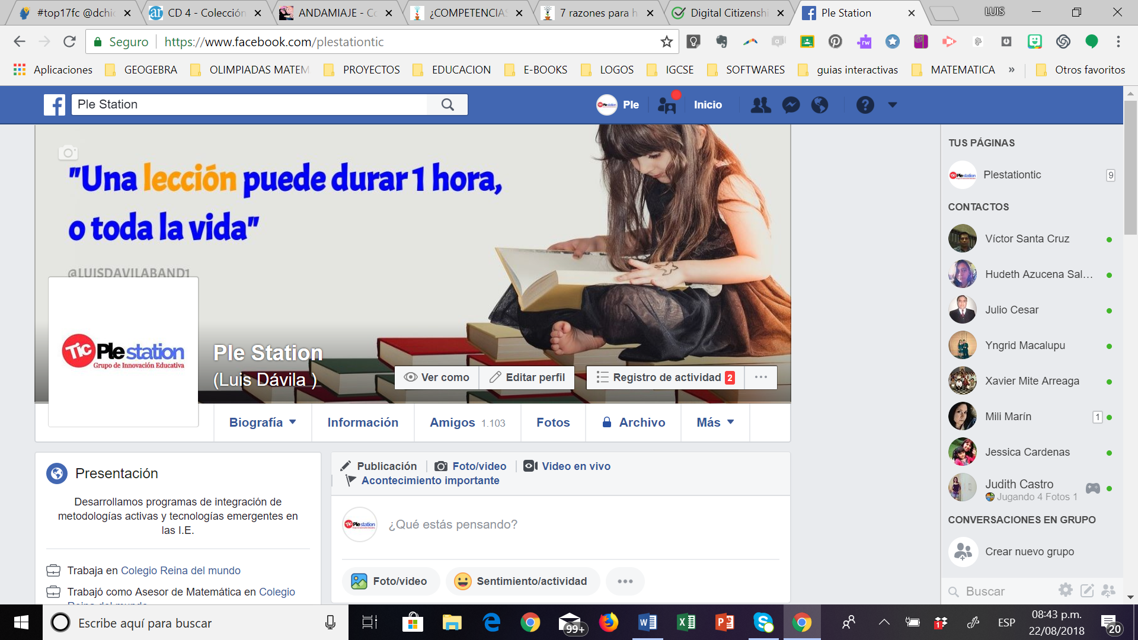1138x640 pixels.
Task: Click Apps grid icon in bookmarks bar
Action: [20, 70]
